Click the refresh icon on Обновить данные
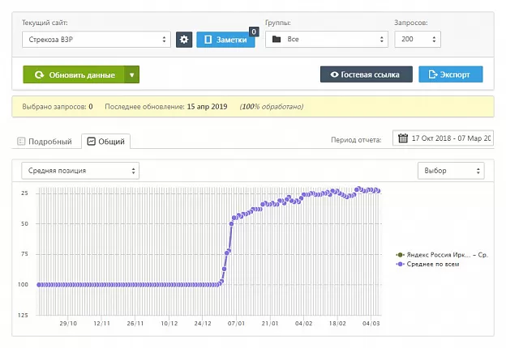506x348 pixels. [39, 74]
